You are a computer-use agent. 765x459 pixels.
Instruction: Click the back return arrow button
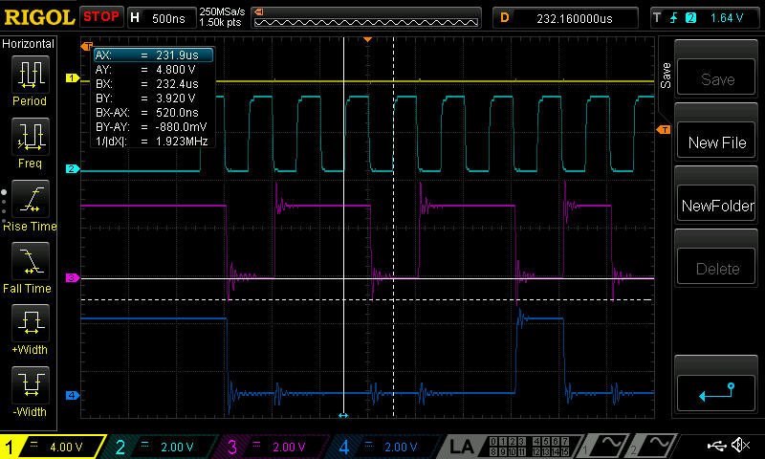coord(716,392)
